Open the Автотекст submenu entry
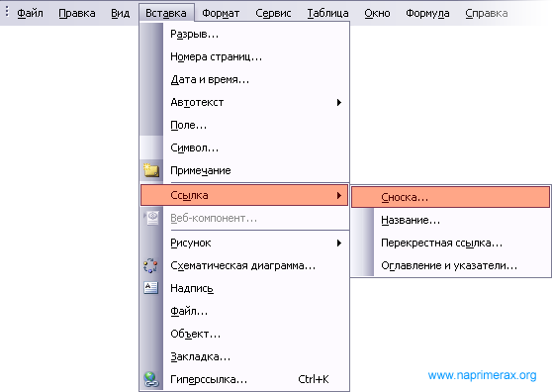Image resolution: width=552 pixels, height=392 pixels. click(244, 103)
